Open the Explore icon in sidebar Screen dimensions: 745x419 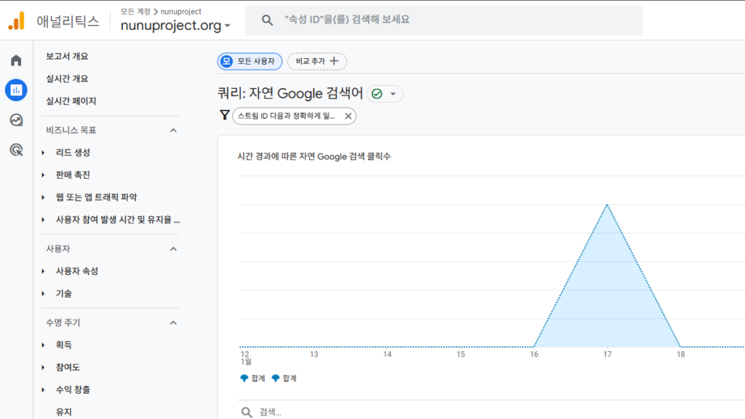point(16,120)
